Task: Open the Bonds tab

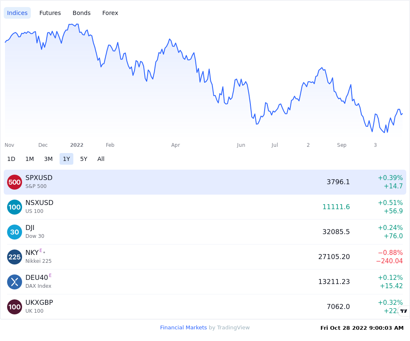Action: [x=82, y=13]
